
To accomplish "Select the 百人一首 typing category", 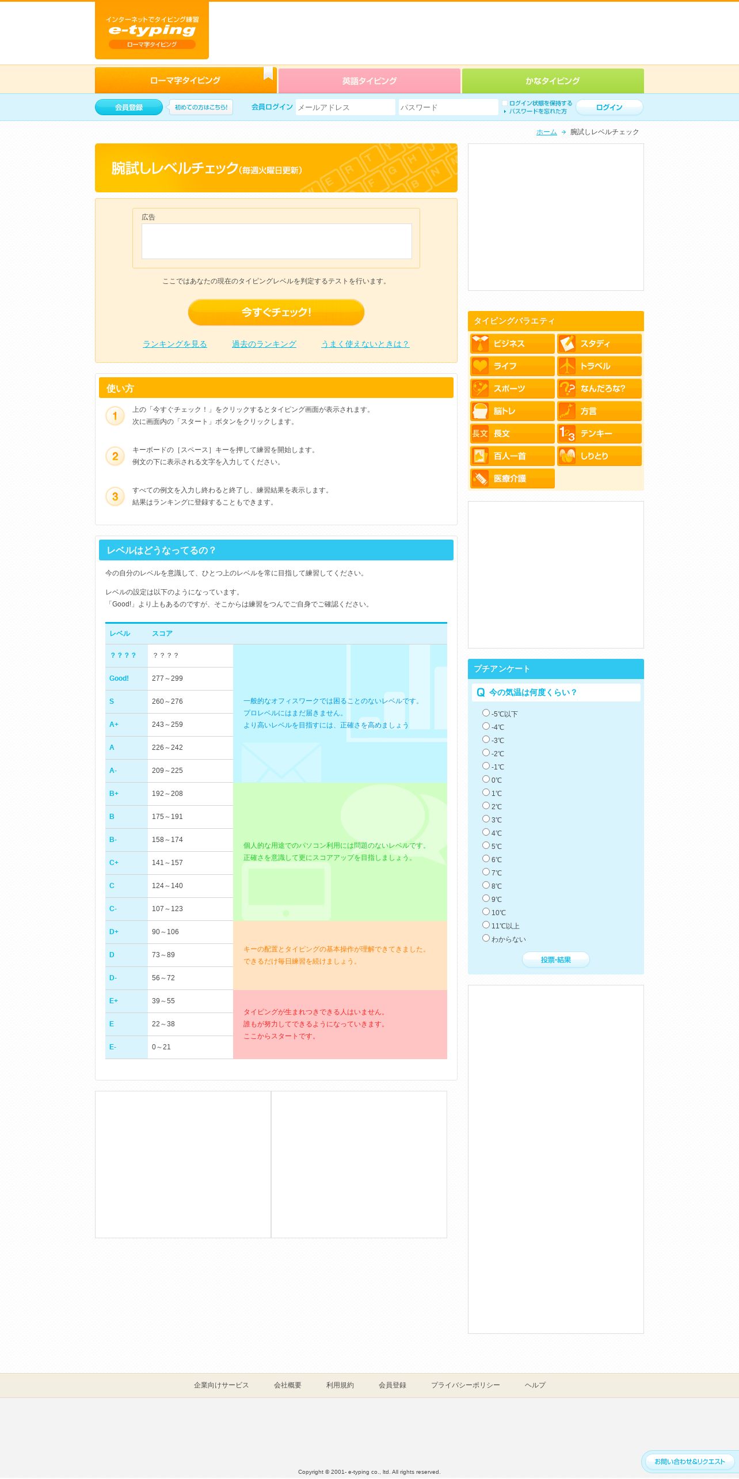I will click(512, 456).
